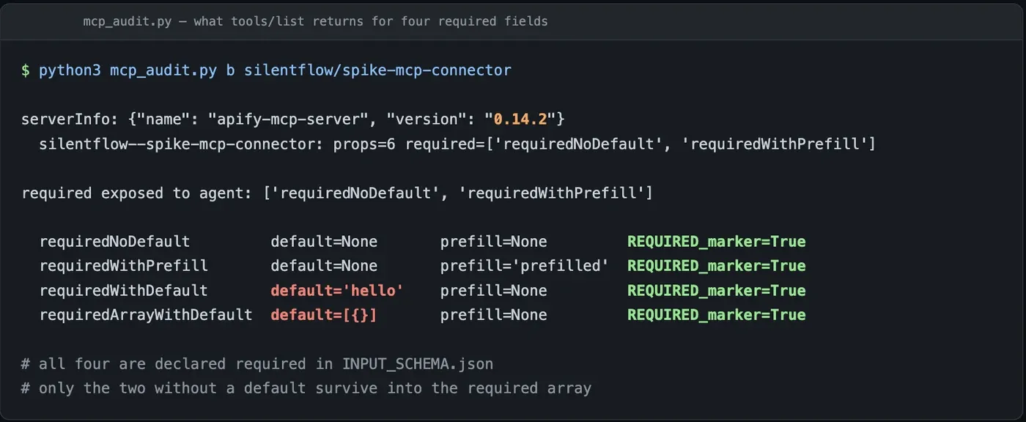Viewport: 1026px width, 422px height.
Task: Select the command 'python3 mcp_audit.py b'
Action: click(x=136, y=70)
